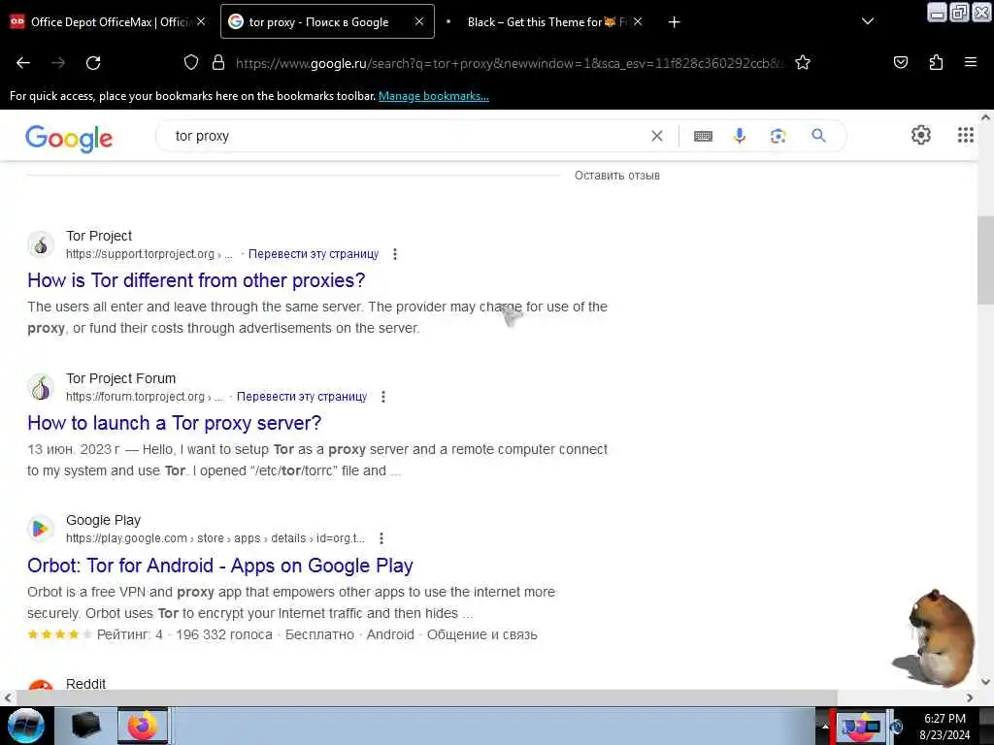The width and height of the screenshot is (994, 745).
Task: Click the Google Play favicon
Action: (41, 529)
